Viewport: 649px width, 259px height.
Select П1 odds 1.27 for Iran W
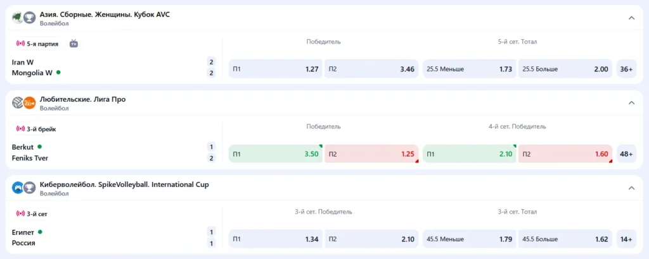pos(275,69)
